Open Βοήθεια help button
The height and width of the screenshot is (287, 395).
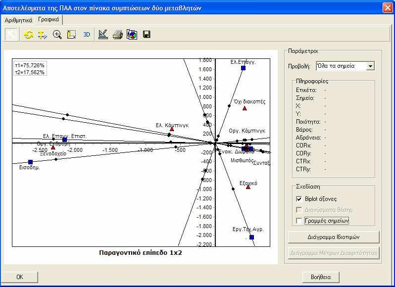[x=321, y=277]
